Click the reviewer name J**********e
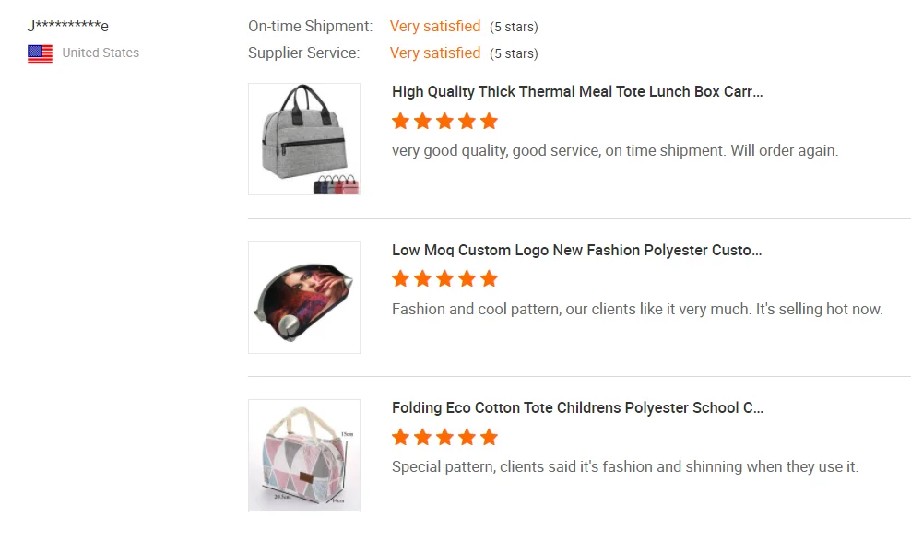 [68, 26]
